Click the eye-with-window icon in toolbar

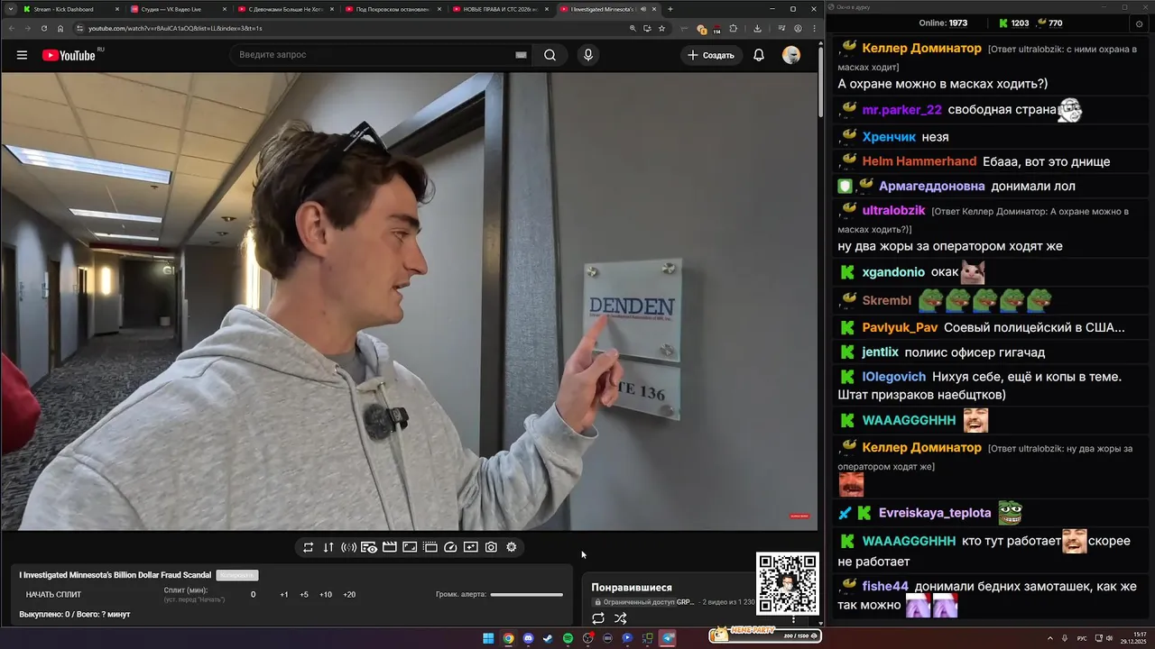[x=369, y=547]
